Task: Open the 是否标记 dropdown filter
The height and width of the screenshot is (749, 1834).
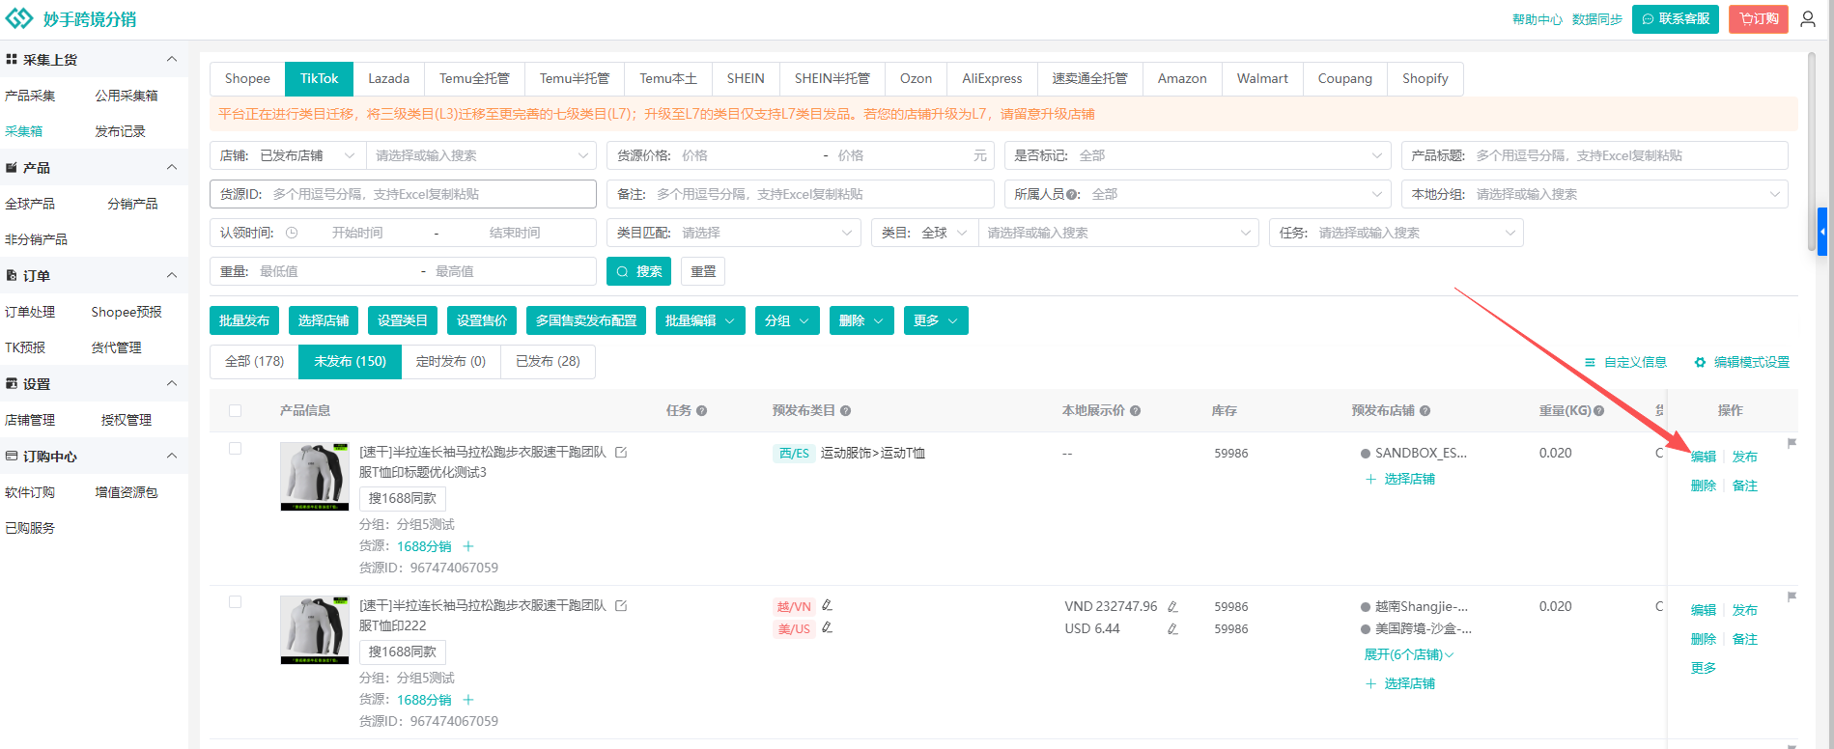Action: coord(1198,155)
